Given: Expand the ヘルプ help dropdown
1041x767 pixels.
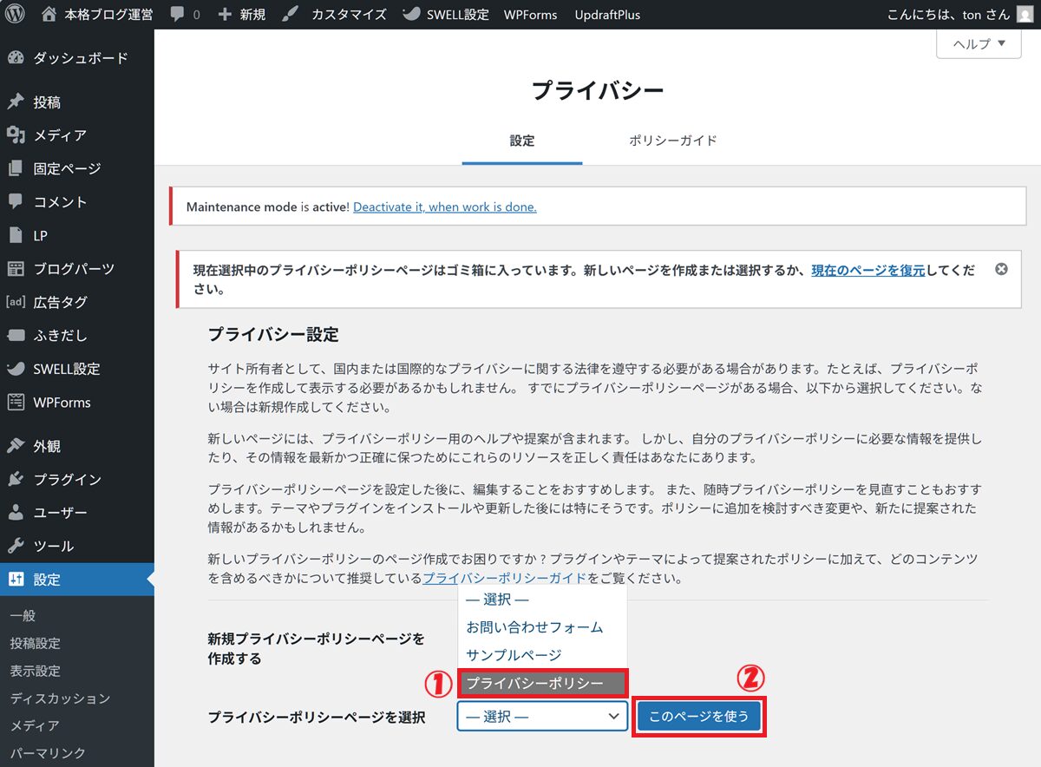Looking at the screenshot, I should pos(979,44).
